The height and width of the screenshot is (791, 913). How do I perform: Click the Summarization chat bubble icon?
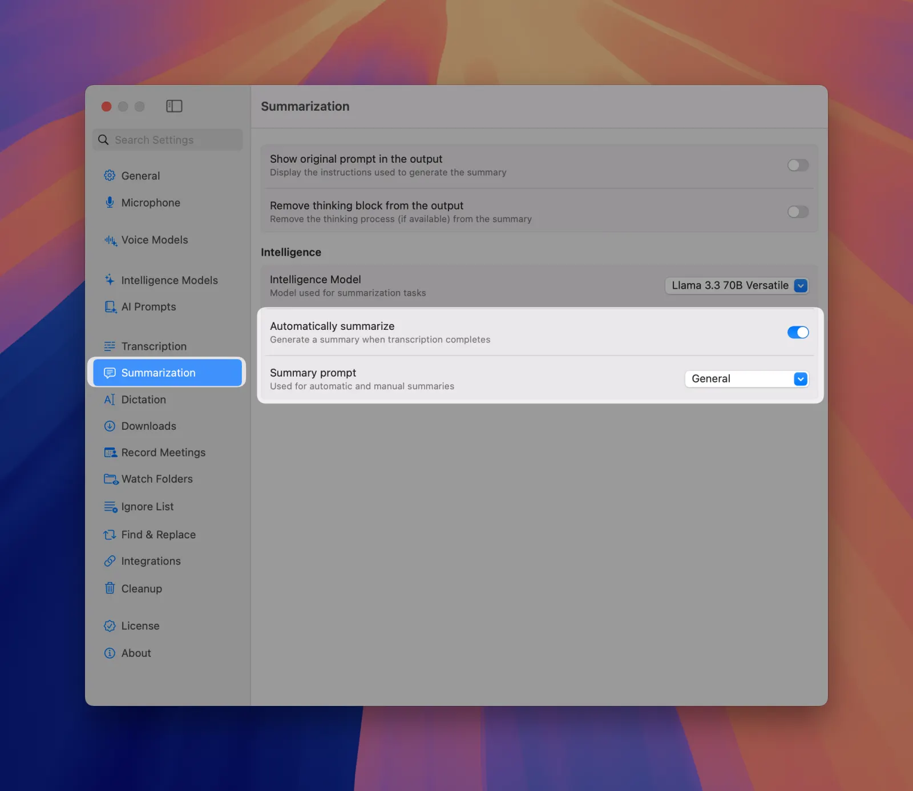pyautogui.click(x=110, y=373)
